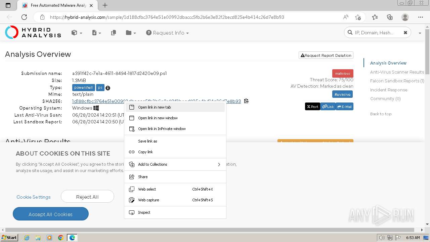
Task: Choose Open link in InPrivate window
Action: (x=175, y=129)
